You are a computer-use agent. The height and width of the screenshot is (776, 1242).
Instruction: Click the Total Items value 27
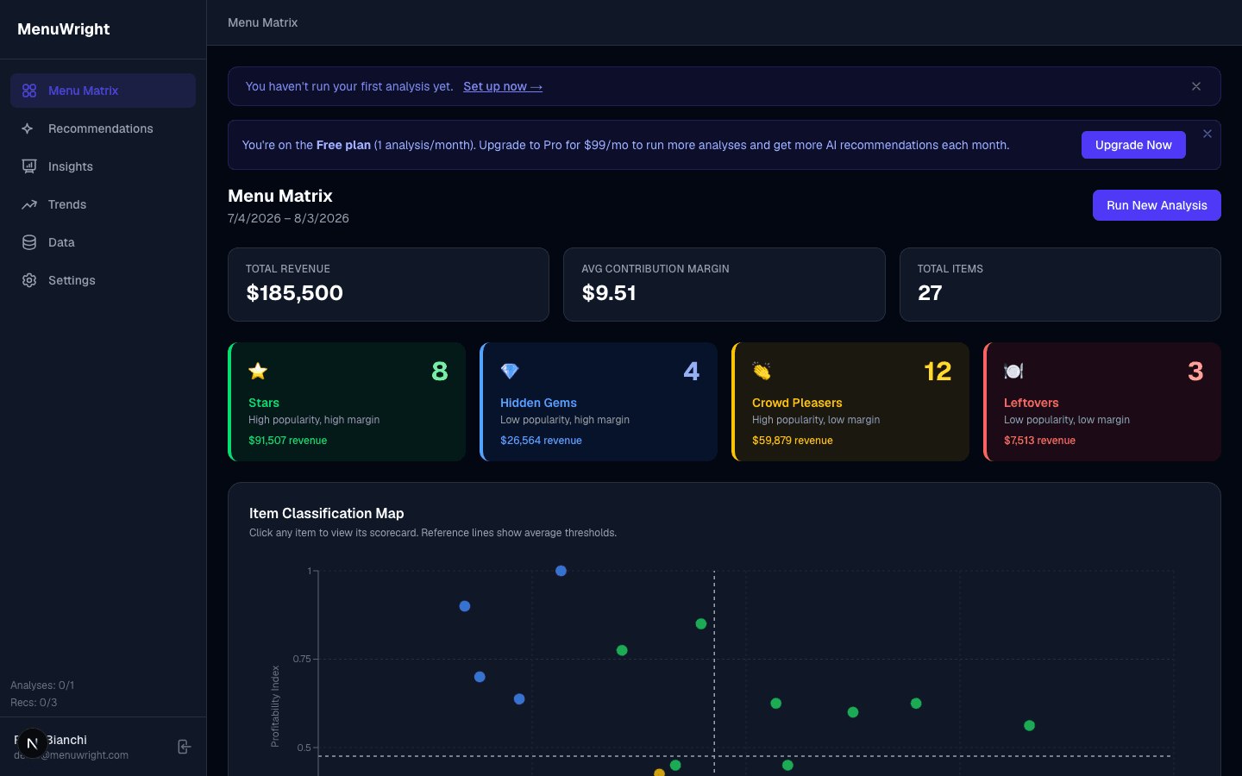pos(930,293)
